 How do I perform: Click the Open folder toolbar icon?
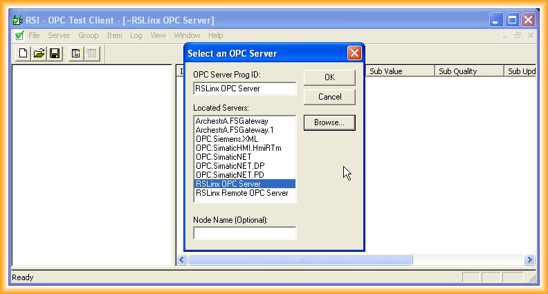tap(39, 54)
